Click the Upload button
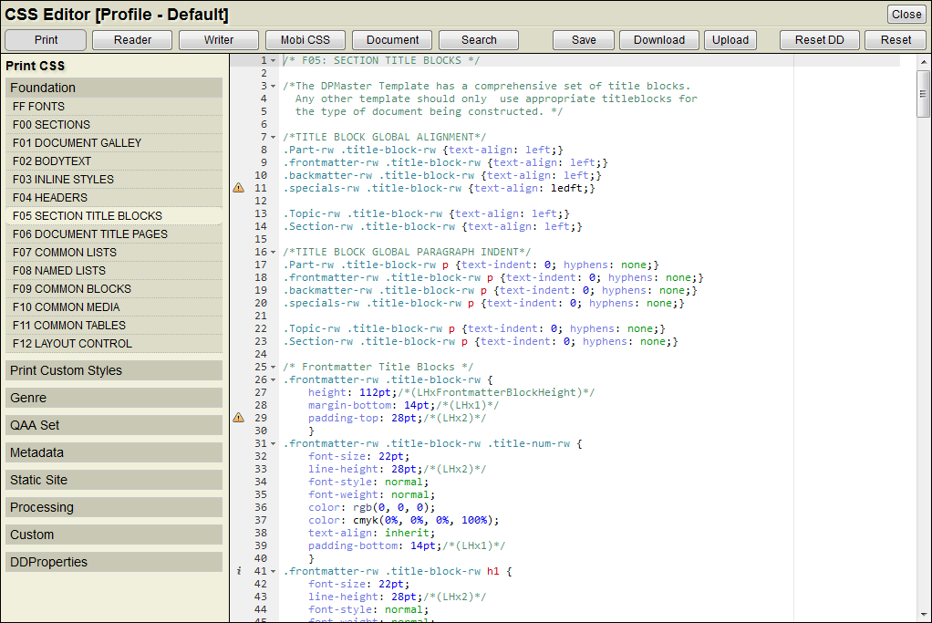Image resolution: width=932 pixels, height=623 pixels. pyautogui.click(x=730, y=40)
